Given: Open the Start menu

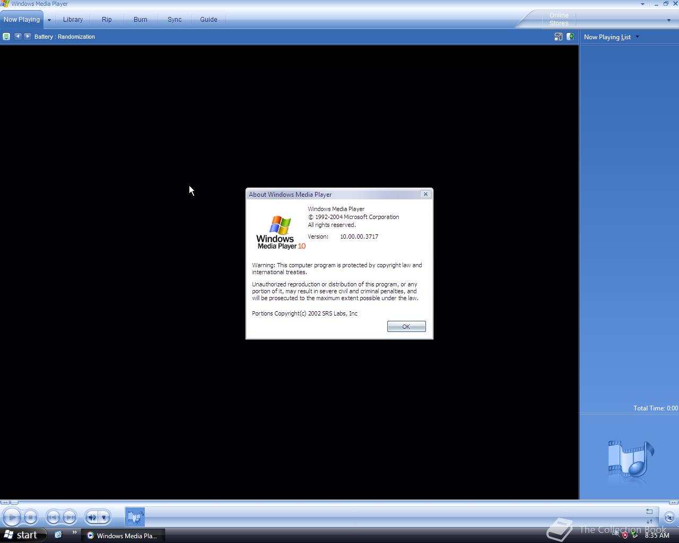Looking at the screenshot, I should tap(23, 535).
